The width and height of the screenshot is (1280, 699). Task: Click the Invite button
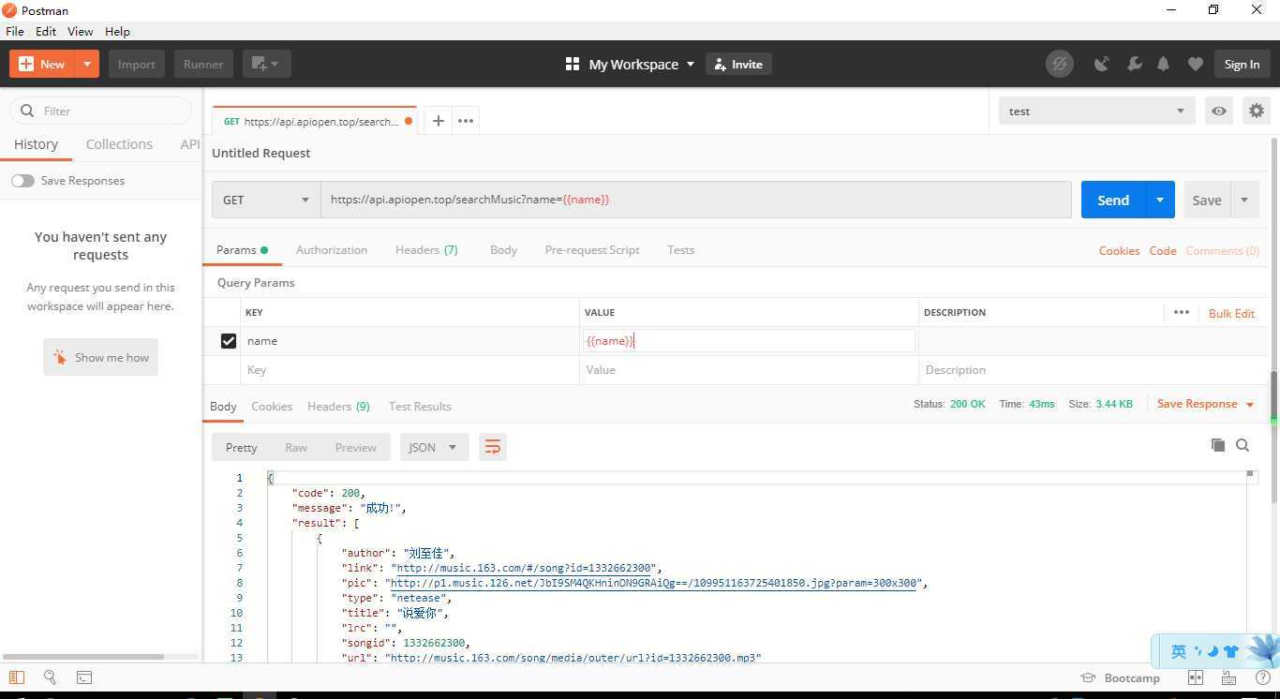point(738,64)
